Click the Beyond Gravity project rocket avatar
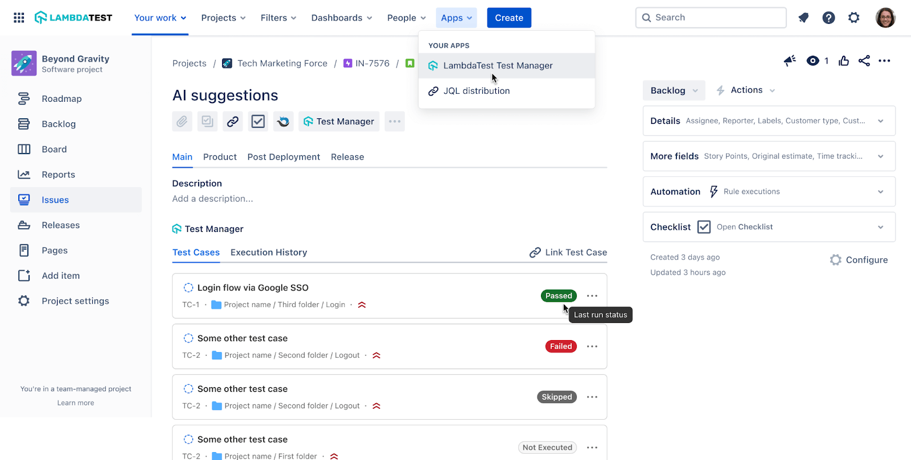 click(x=24, y=63)
